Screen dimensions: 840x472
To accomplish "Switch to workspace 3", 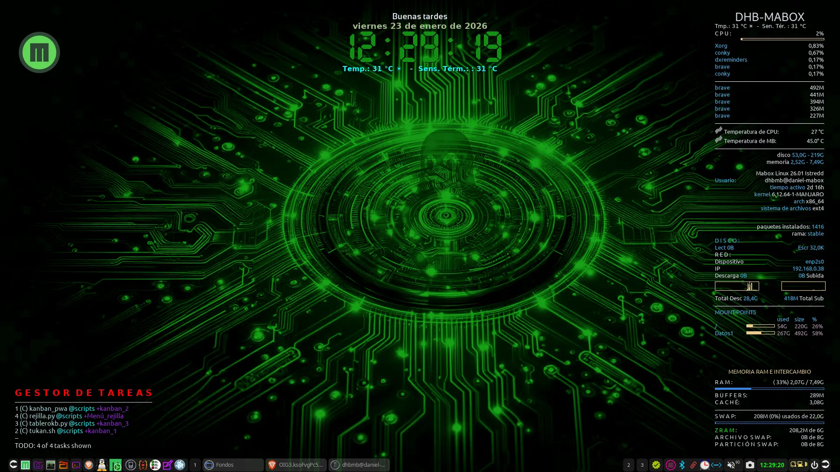I will point(642,465).
